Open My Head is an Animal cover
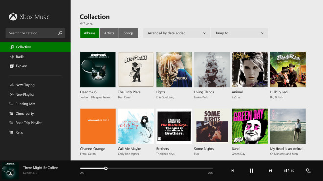The width and height of the screenshot is (323, 181). click(x=288, y=126)
